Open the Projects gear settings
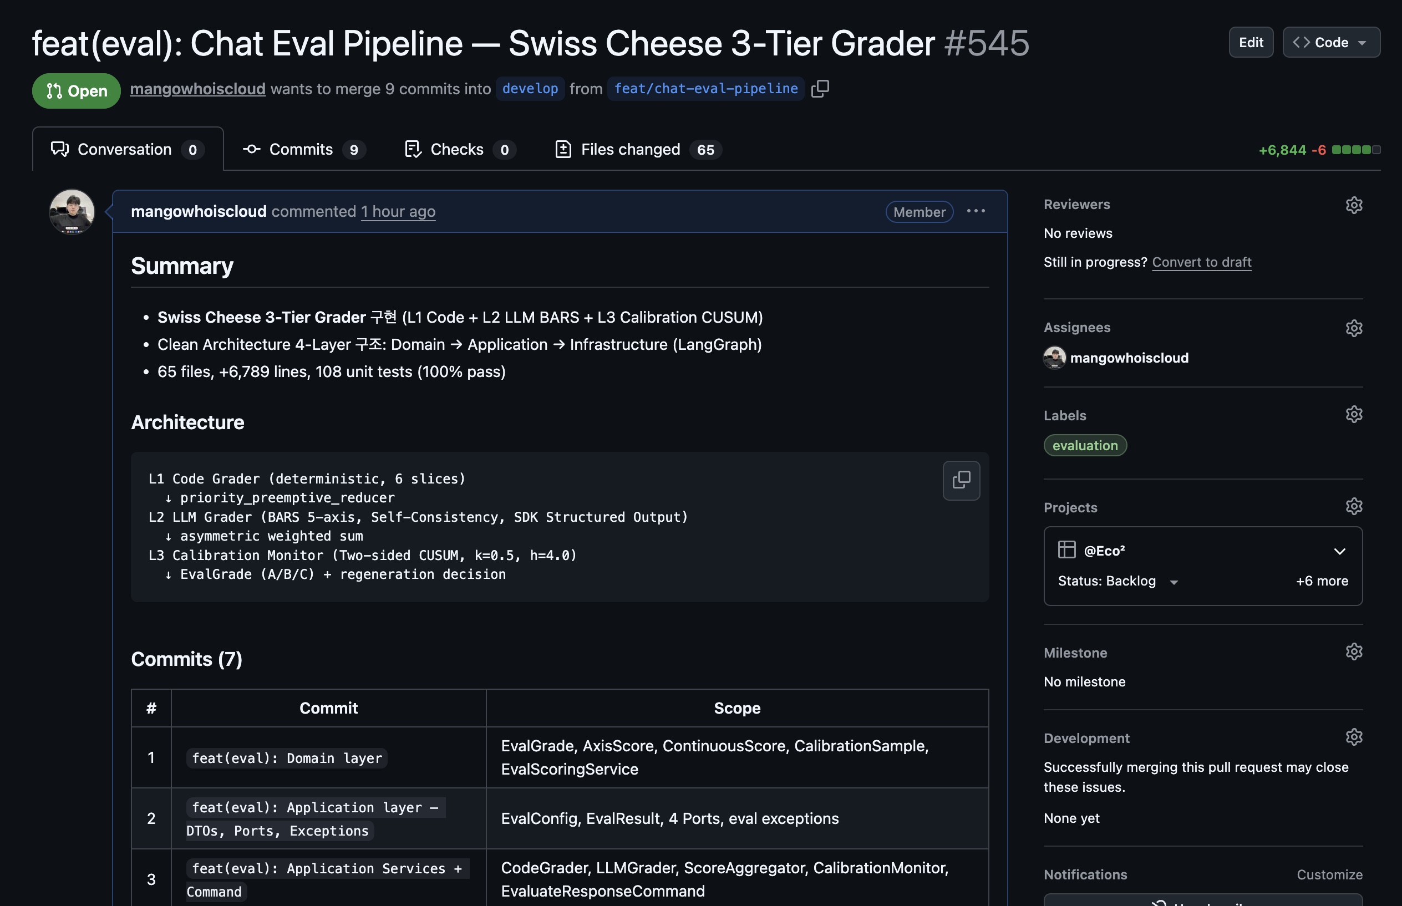1402x906 pixels. pos(1353,506)
